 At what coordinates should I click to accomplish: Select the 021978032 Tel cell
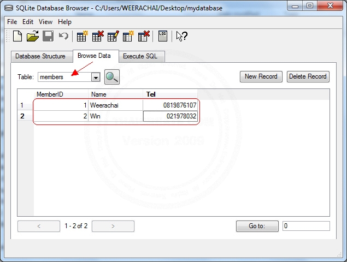(x=170, y=116)
